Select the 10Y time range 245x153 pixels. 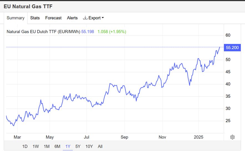click(x=89, y=146)
